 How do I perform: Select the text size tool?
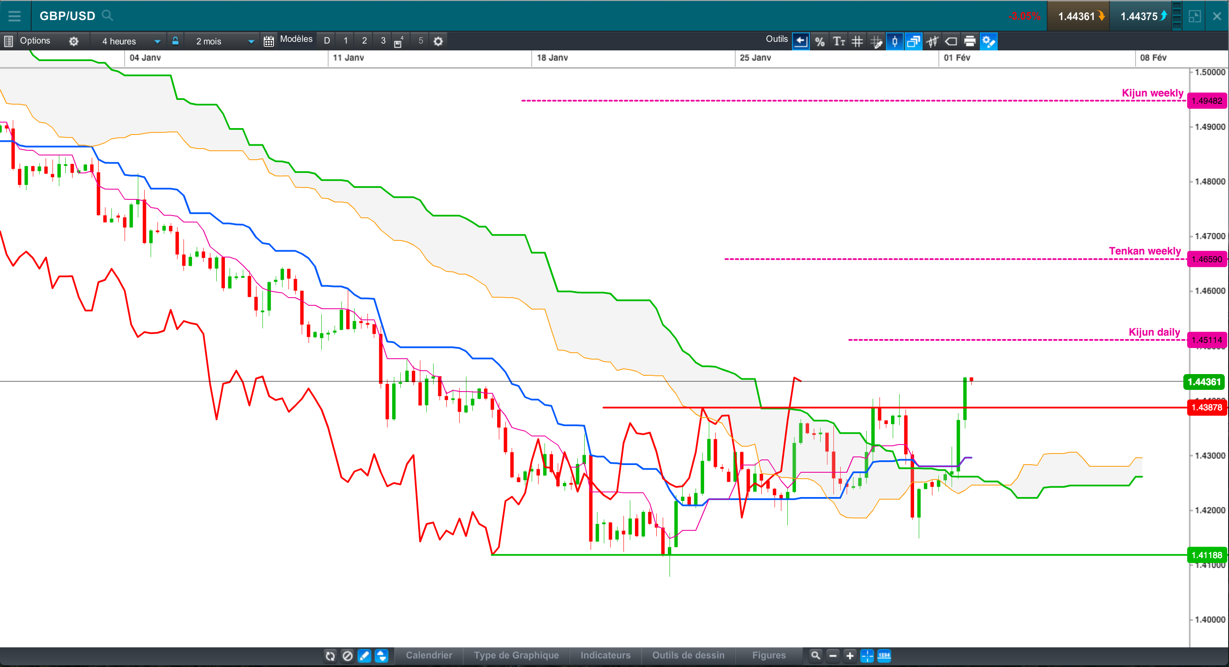coord(838,41)
